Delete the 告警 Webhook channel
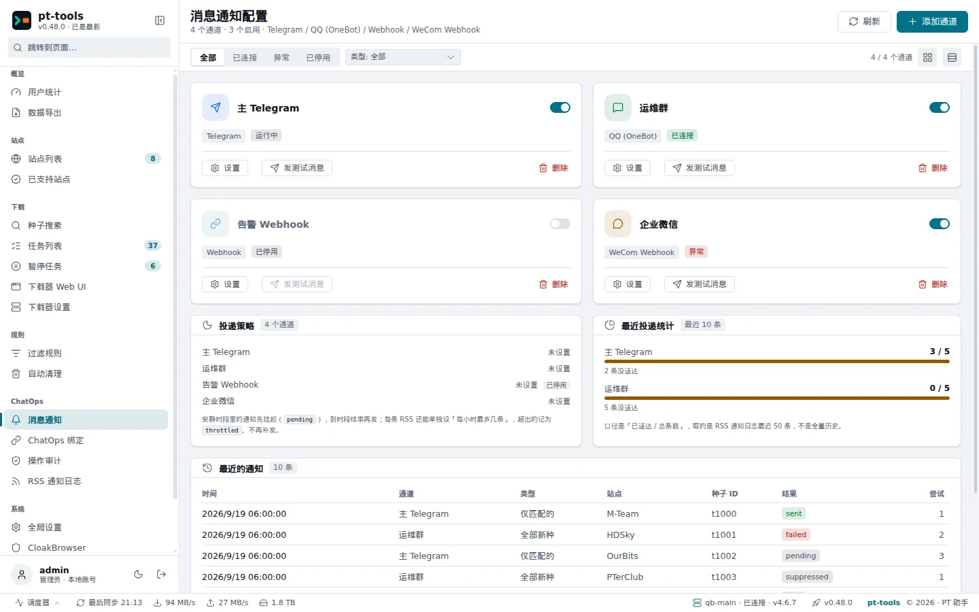The height and width of the screenshot is (612, 979). tap(553, 284)
